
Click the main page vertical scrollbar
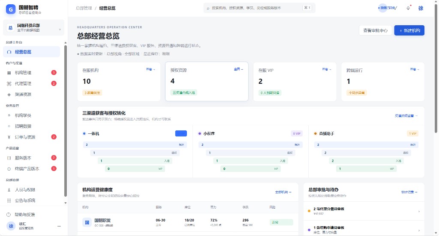click(x=436, y=68)
